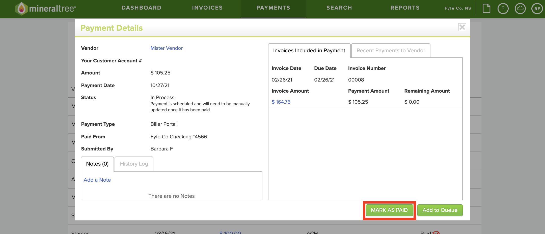
Task: Click the Fyfe Co. NS company name
Action: point(458,8)
